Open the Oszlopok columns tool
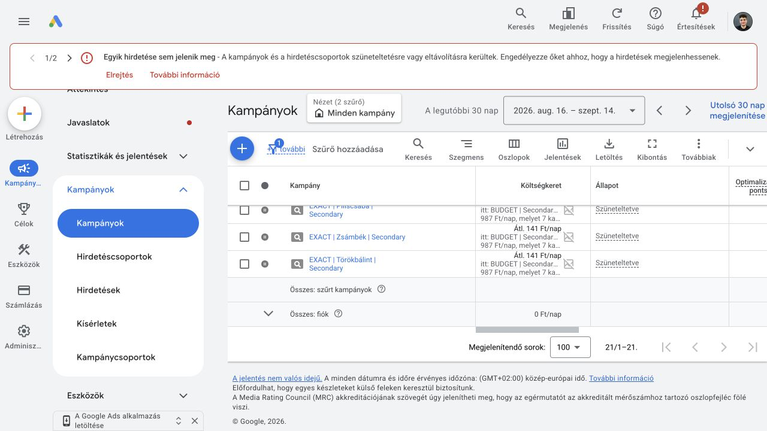Screen dimensions: 767x431 point(514,149)
